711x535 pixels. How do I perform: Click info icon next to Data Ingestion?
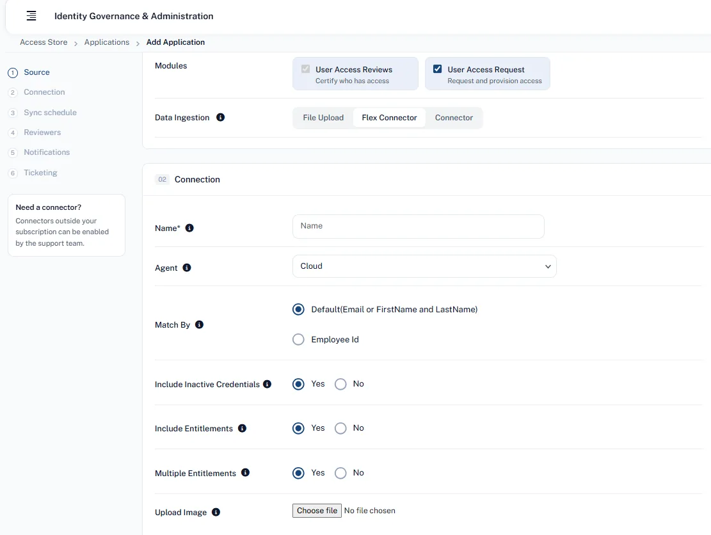point(220,117)
